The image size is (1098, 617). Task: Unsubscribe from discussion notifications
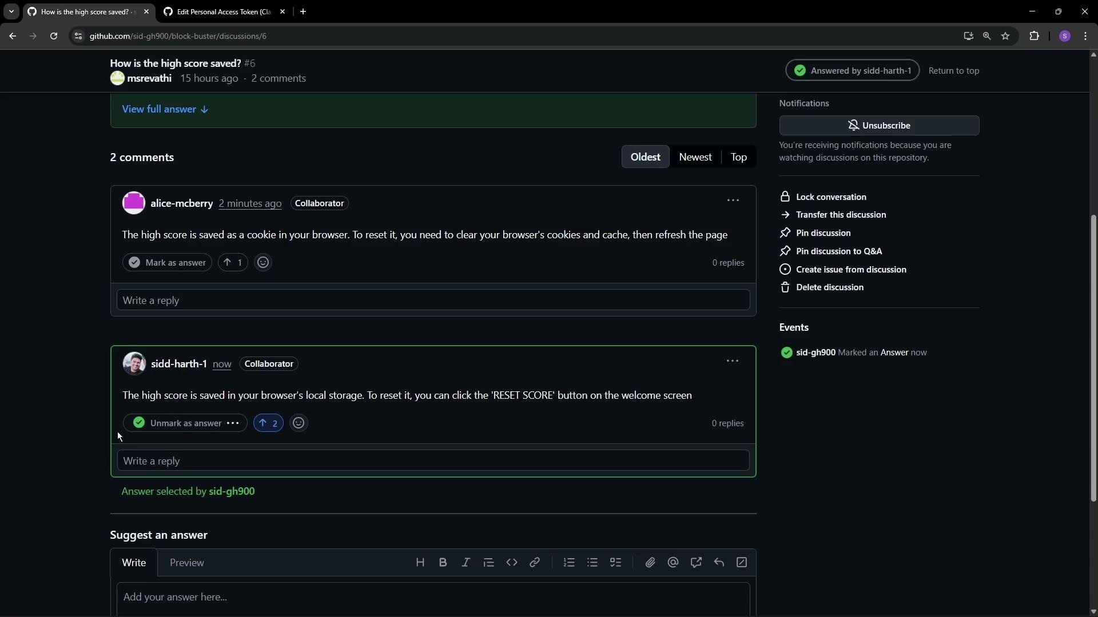click(x=879, y=126)
